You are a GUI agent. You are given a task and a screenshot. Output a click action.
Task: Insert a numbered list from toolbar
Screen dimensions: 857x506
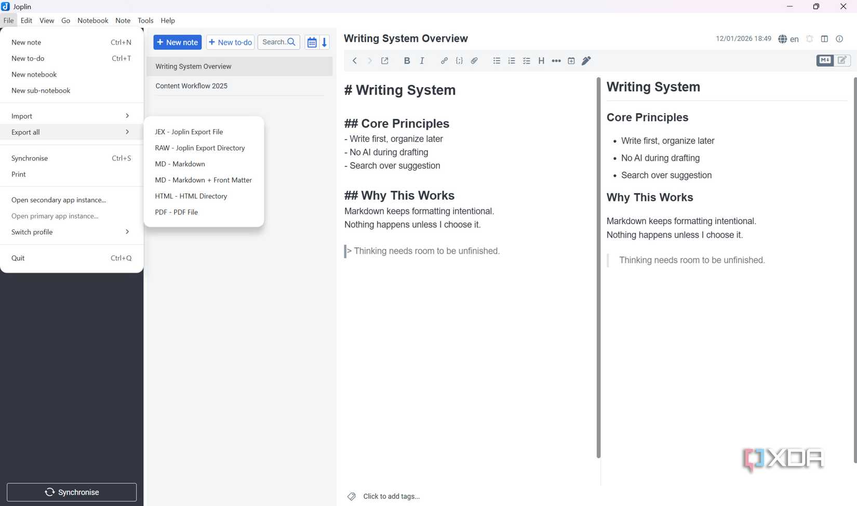pos(512,61)
